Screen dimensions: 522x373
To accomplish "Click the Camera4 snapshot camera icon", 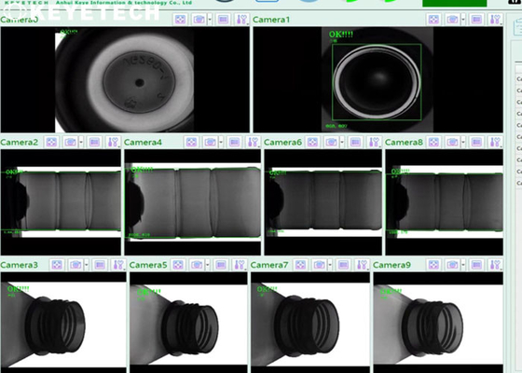I will (x=210, y=142).
